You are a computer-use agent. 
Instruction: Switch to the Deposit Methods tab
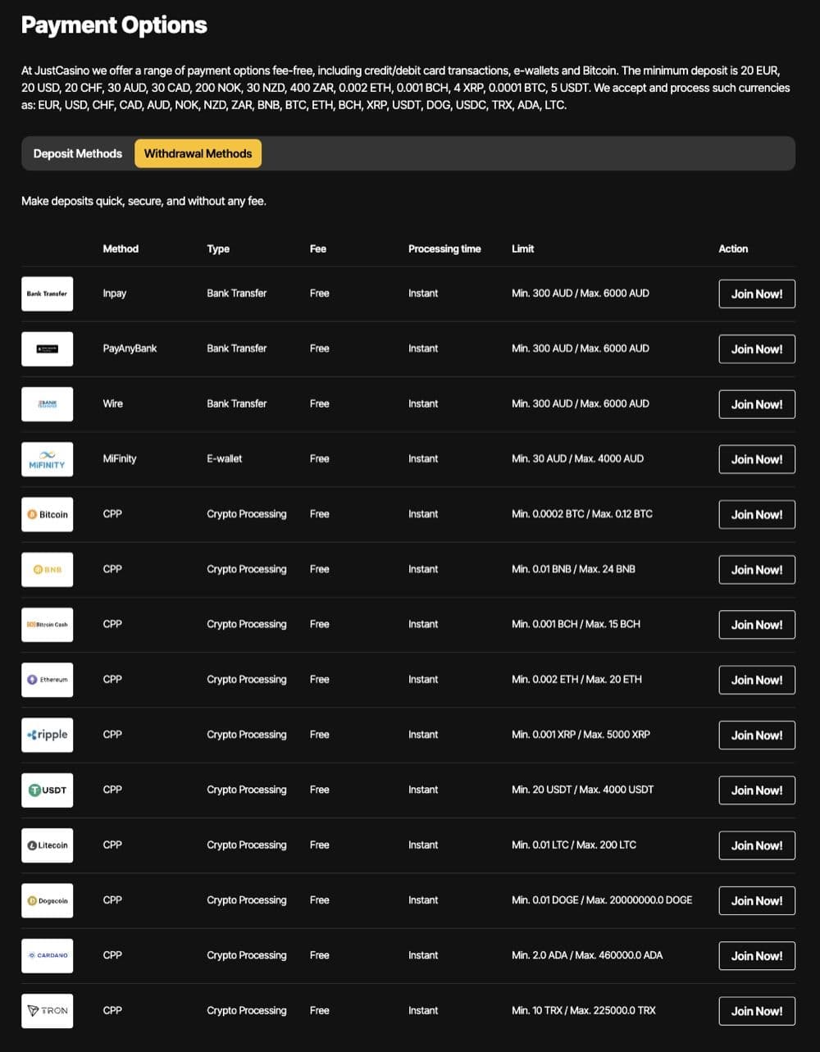(x=78, y=153)
